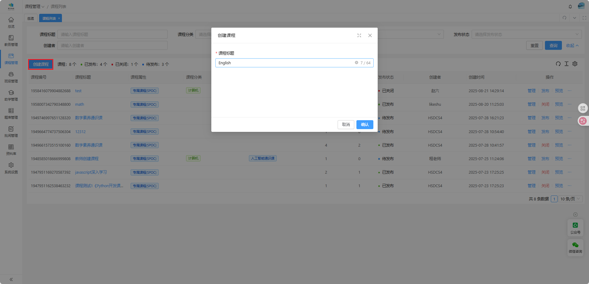Collapse the search filters with 收起
This screenshot has width=589, height=284.
[572, 45]
